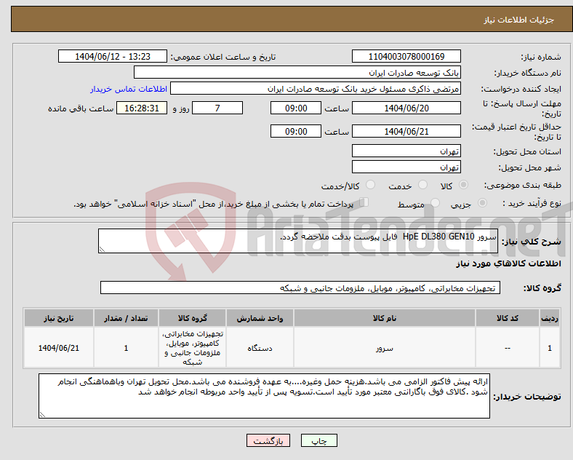573x460 pixels.
Task: Click the شهر محل تحویل field تهران
Action: tap(406, 167)
